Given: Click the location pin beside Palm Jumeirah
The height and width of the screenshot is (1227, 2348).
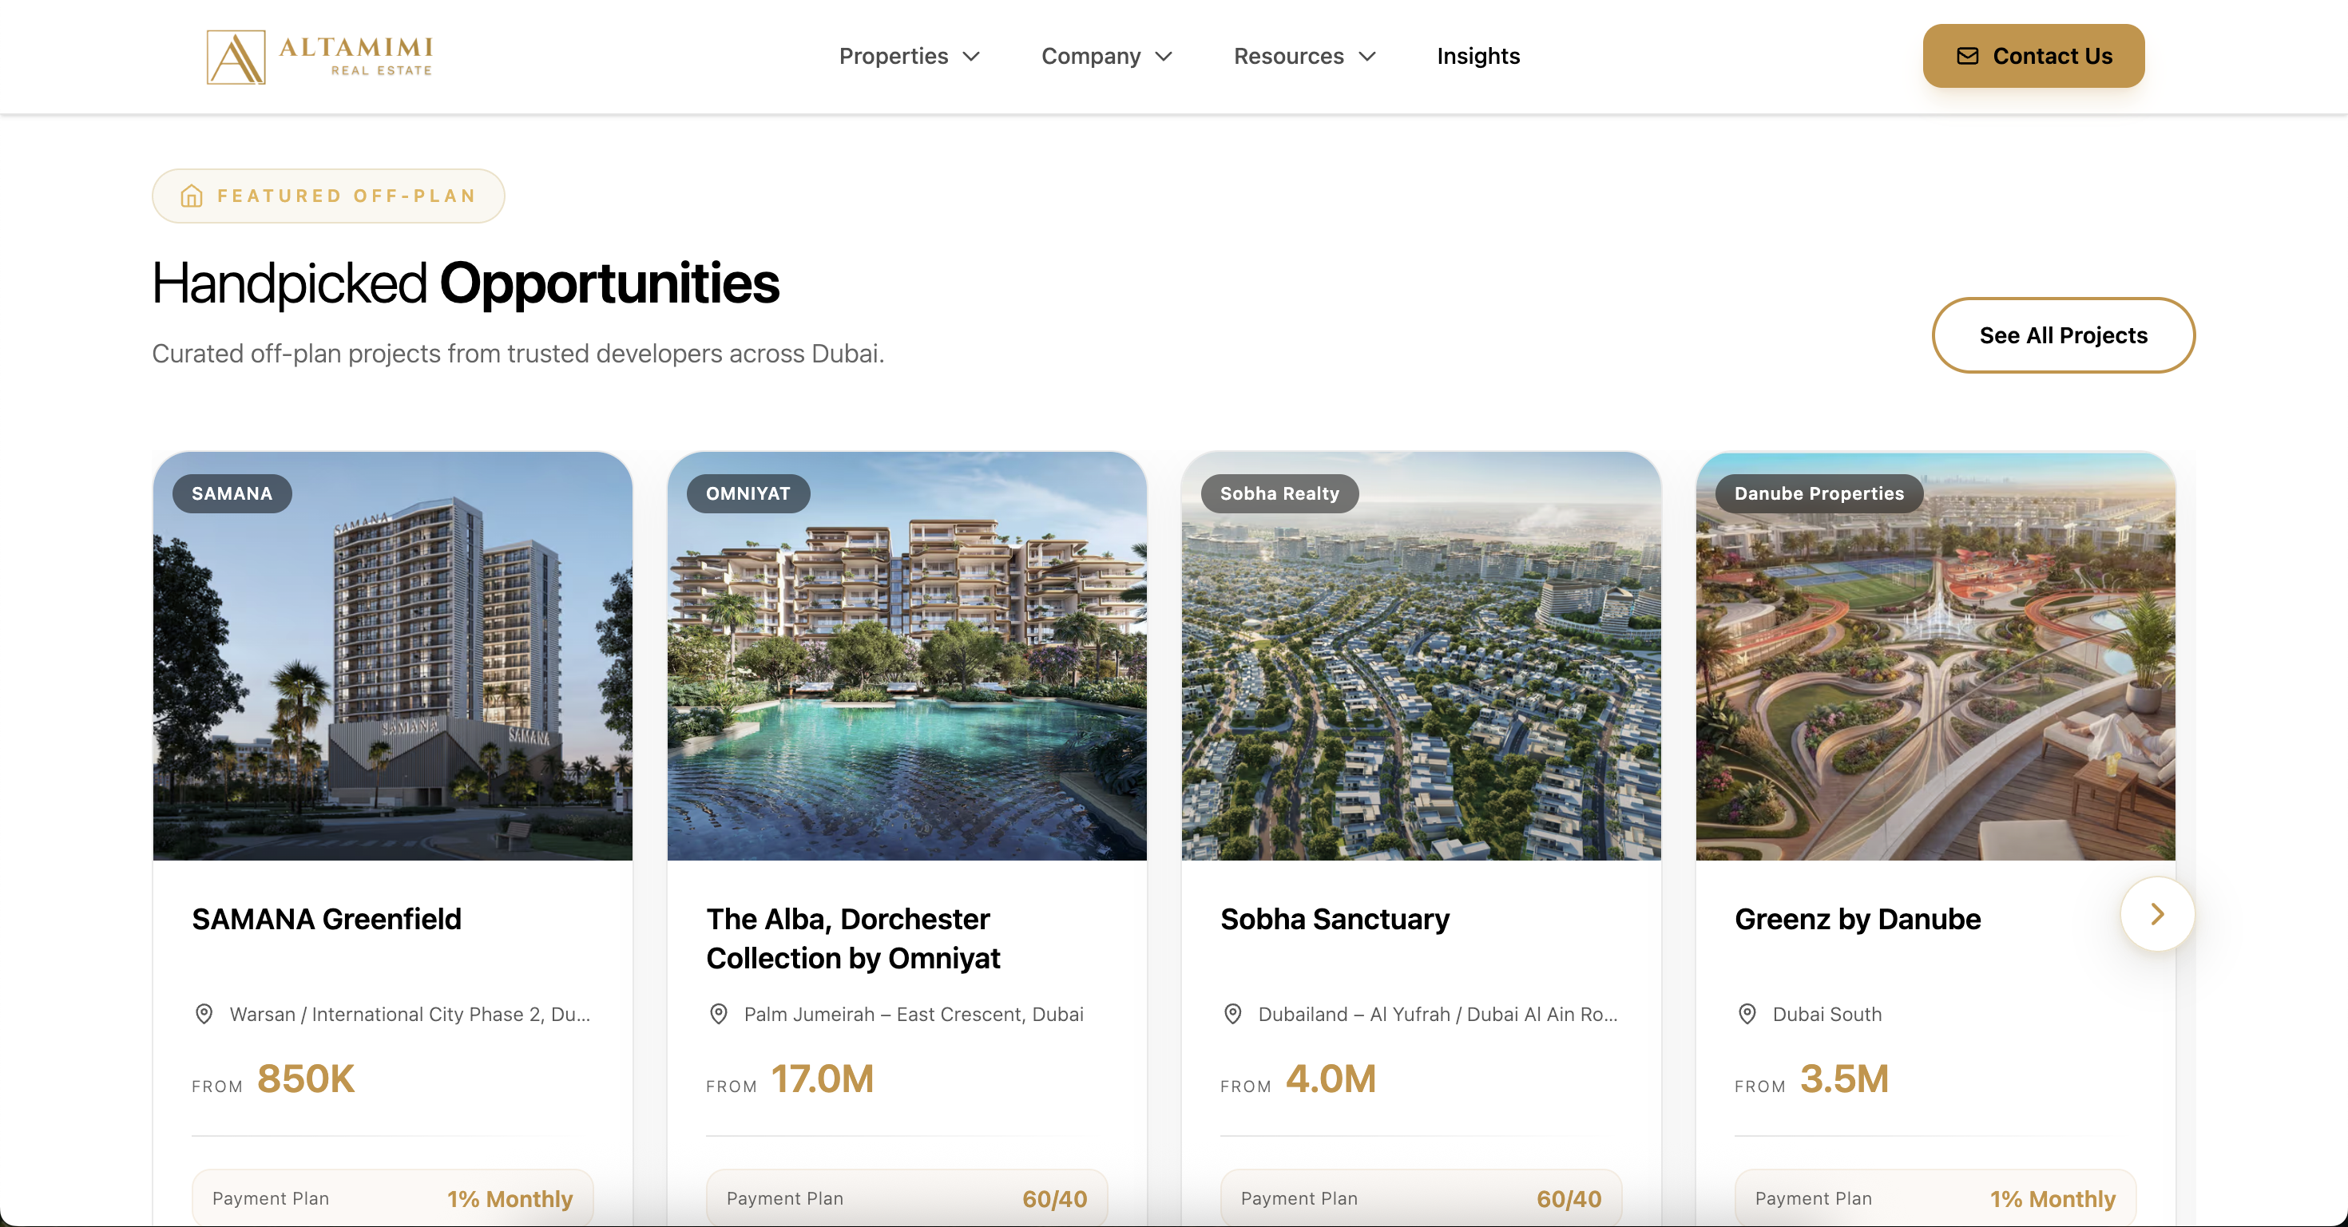Looking at the screenshot, I should pos(718,1014).
